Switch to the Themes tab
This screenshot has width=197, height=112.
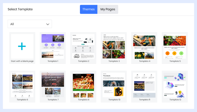[88, 9]
